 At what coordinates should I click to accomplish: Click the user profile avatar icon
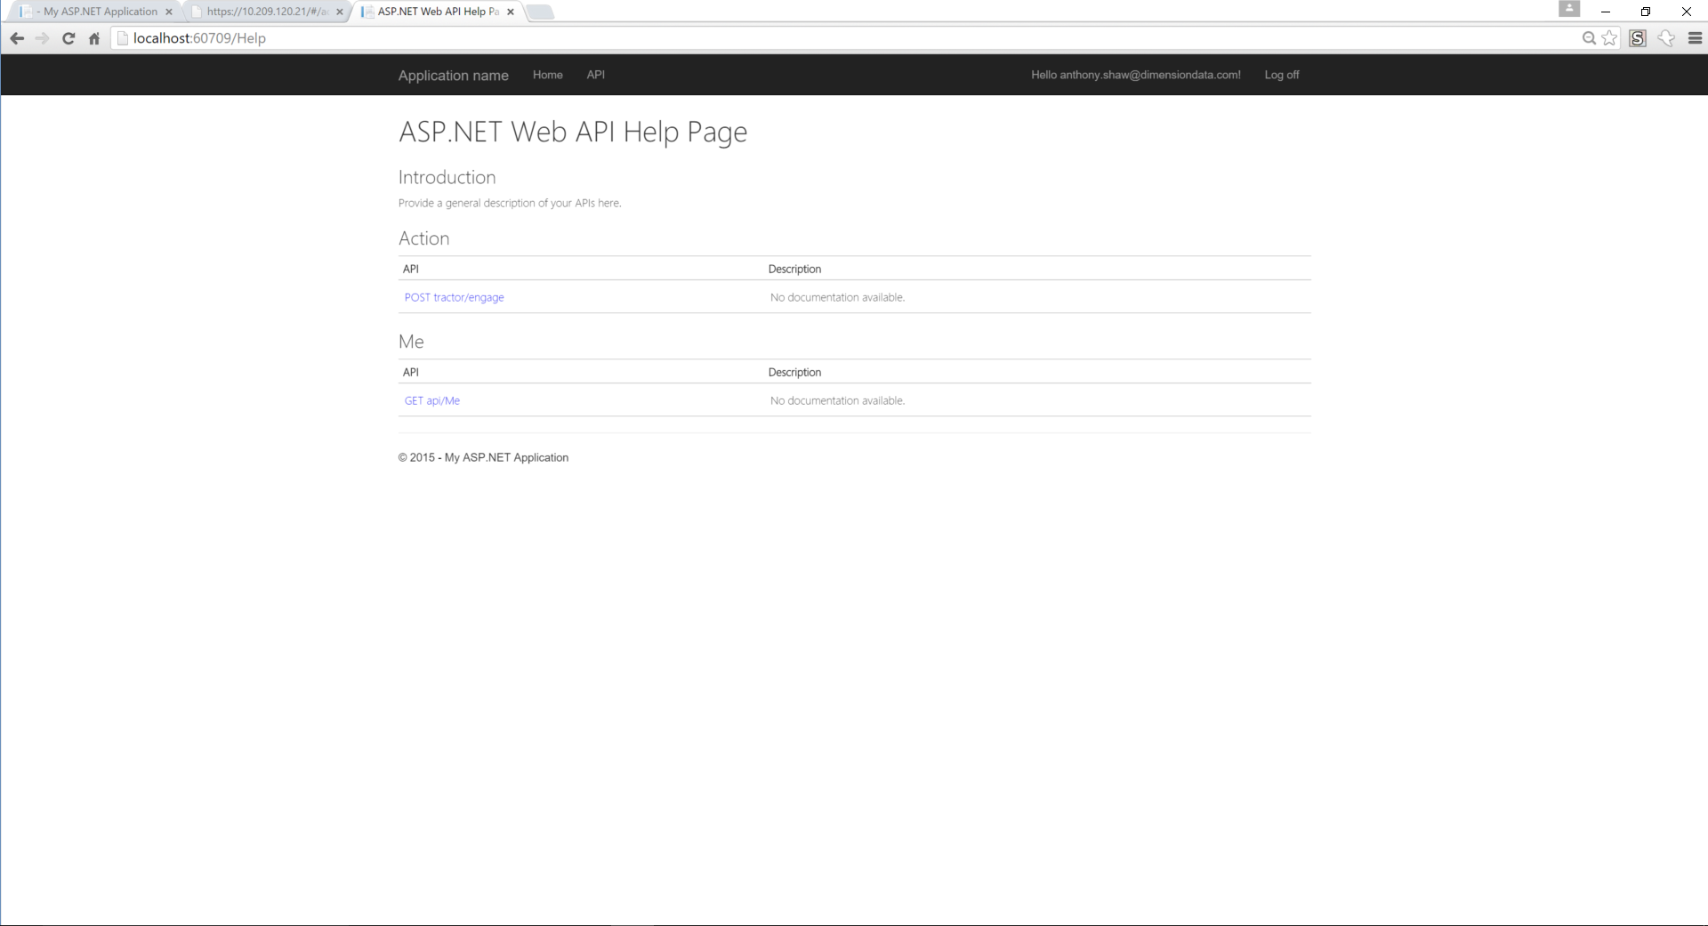tap(1570, 9)
